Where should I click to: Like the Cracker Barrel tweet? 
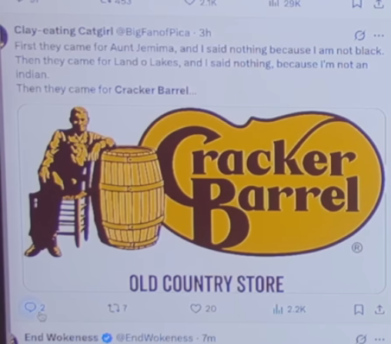coord(203,309)
